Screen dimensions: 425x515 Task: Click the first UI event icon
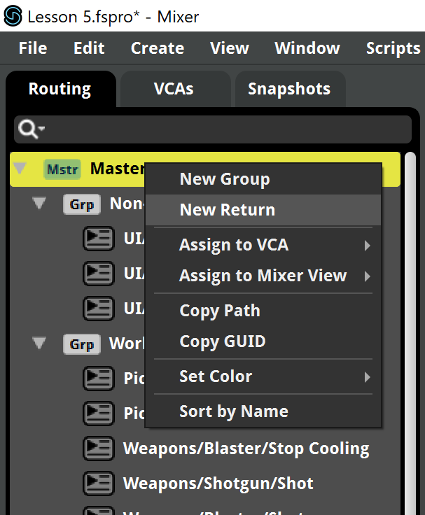click(99, 239)
